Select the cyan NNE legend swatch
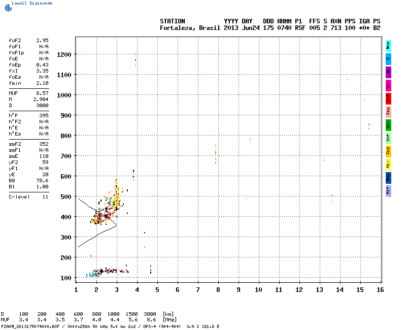The width and height of the screenshot is (406, 330). [x=388, y=46]
